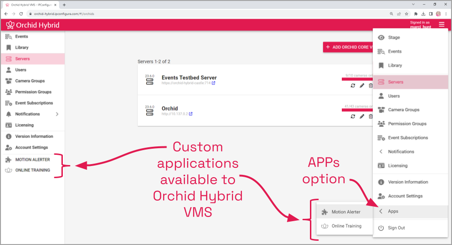Toggle the browser side panel icon

[x=431, y=14]
